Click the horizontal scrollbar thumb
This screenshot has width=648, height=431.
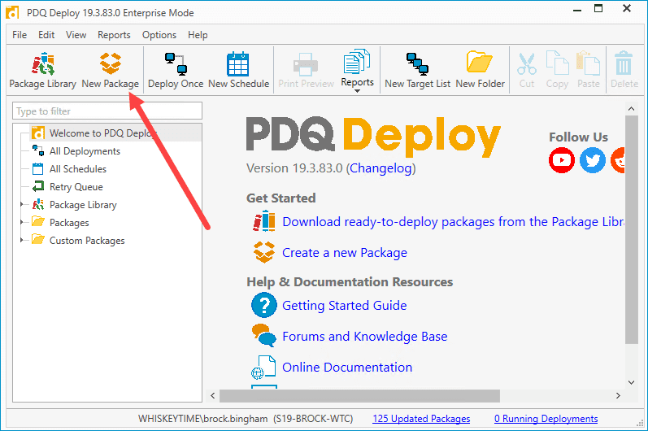click(x=359, y=395)
